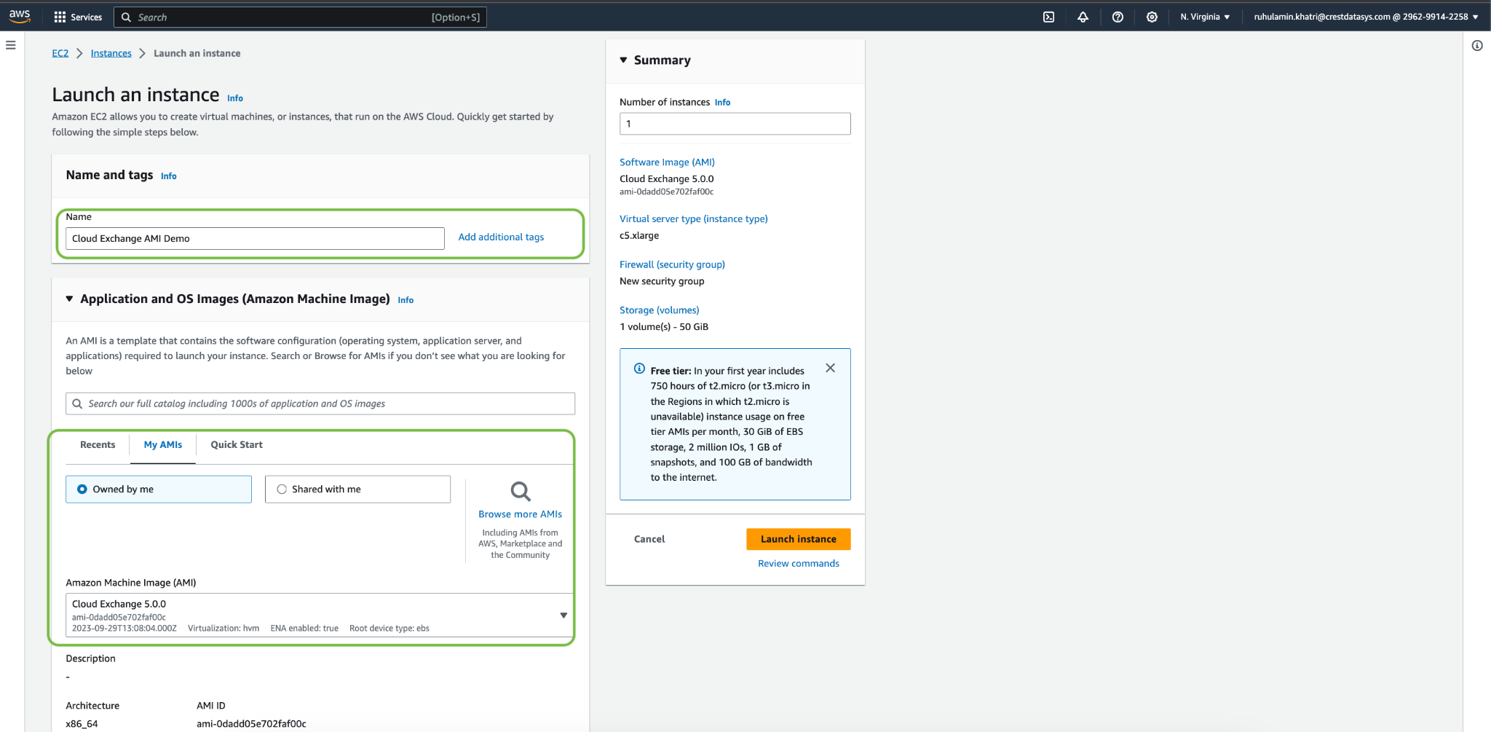This screenshot has height=732, width=1491.
Task: Select the Owned by me option
Action: point(159,489)
